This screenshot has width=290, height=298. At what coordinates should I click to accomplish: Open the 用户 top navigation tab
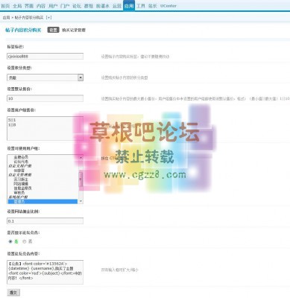coord(53,6)
